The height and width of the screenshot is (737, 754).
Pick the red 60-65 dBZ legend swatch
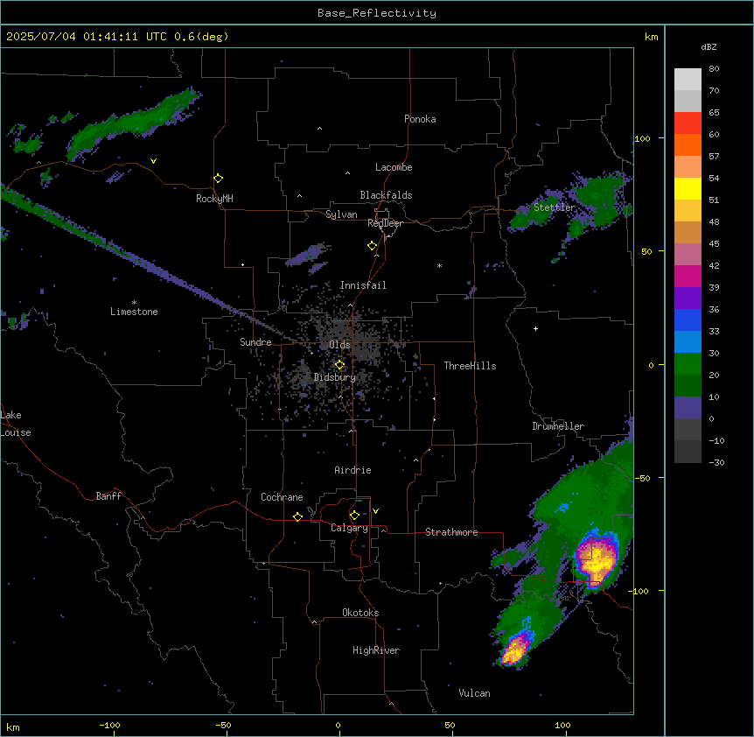pyautogui.click(x=688, y=123)
